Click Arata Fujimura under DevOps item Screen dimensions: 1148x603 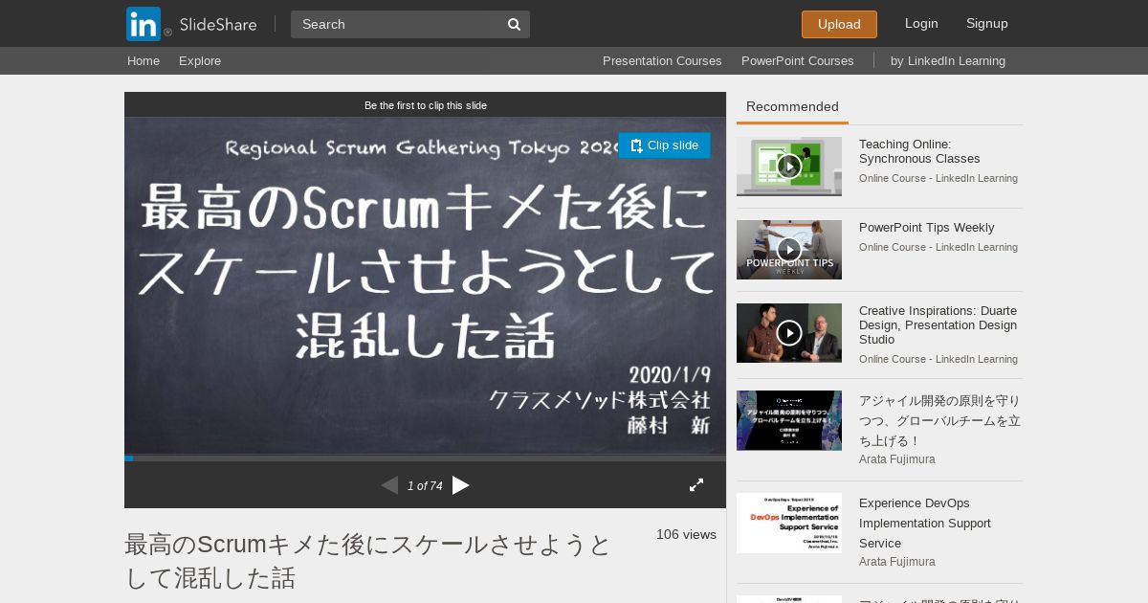897,562
